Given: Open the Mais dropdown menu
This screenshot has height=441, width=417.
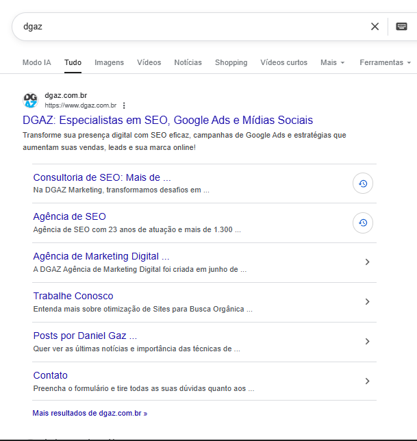Looking at the screenshot, I should pyautogui.click(x=332, y=62).
